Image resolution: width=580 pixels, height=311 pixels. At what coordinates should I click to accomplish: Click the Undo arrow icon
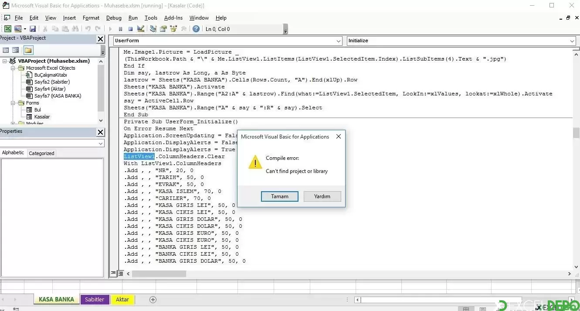(x=88, y=29)
